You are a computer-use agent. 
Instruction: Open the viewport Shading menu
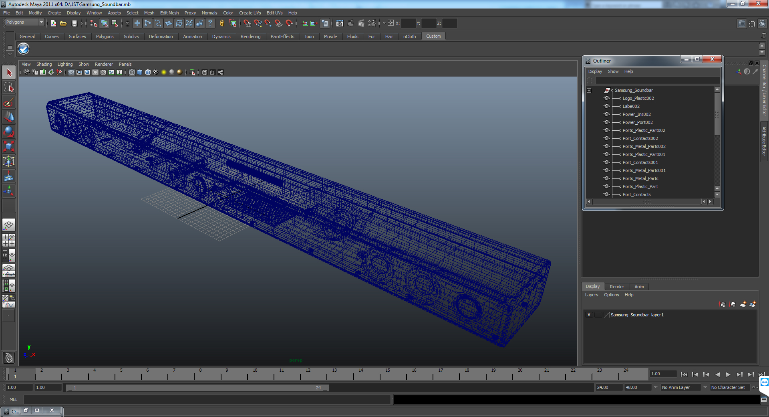coord(44,64)
